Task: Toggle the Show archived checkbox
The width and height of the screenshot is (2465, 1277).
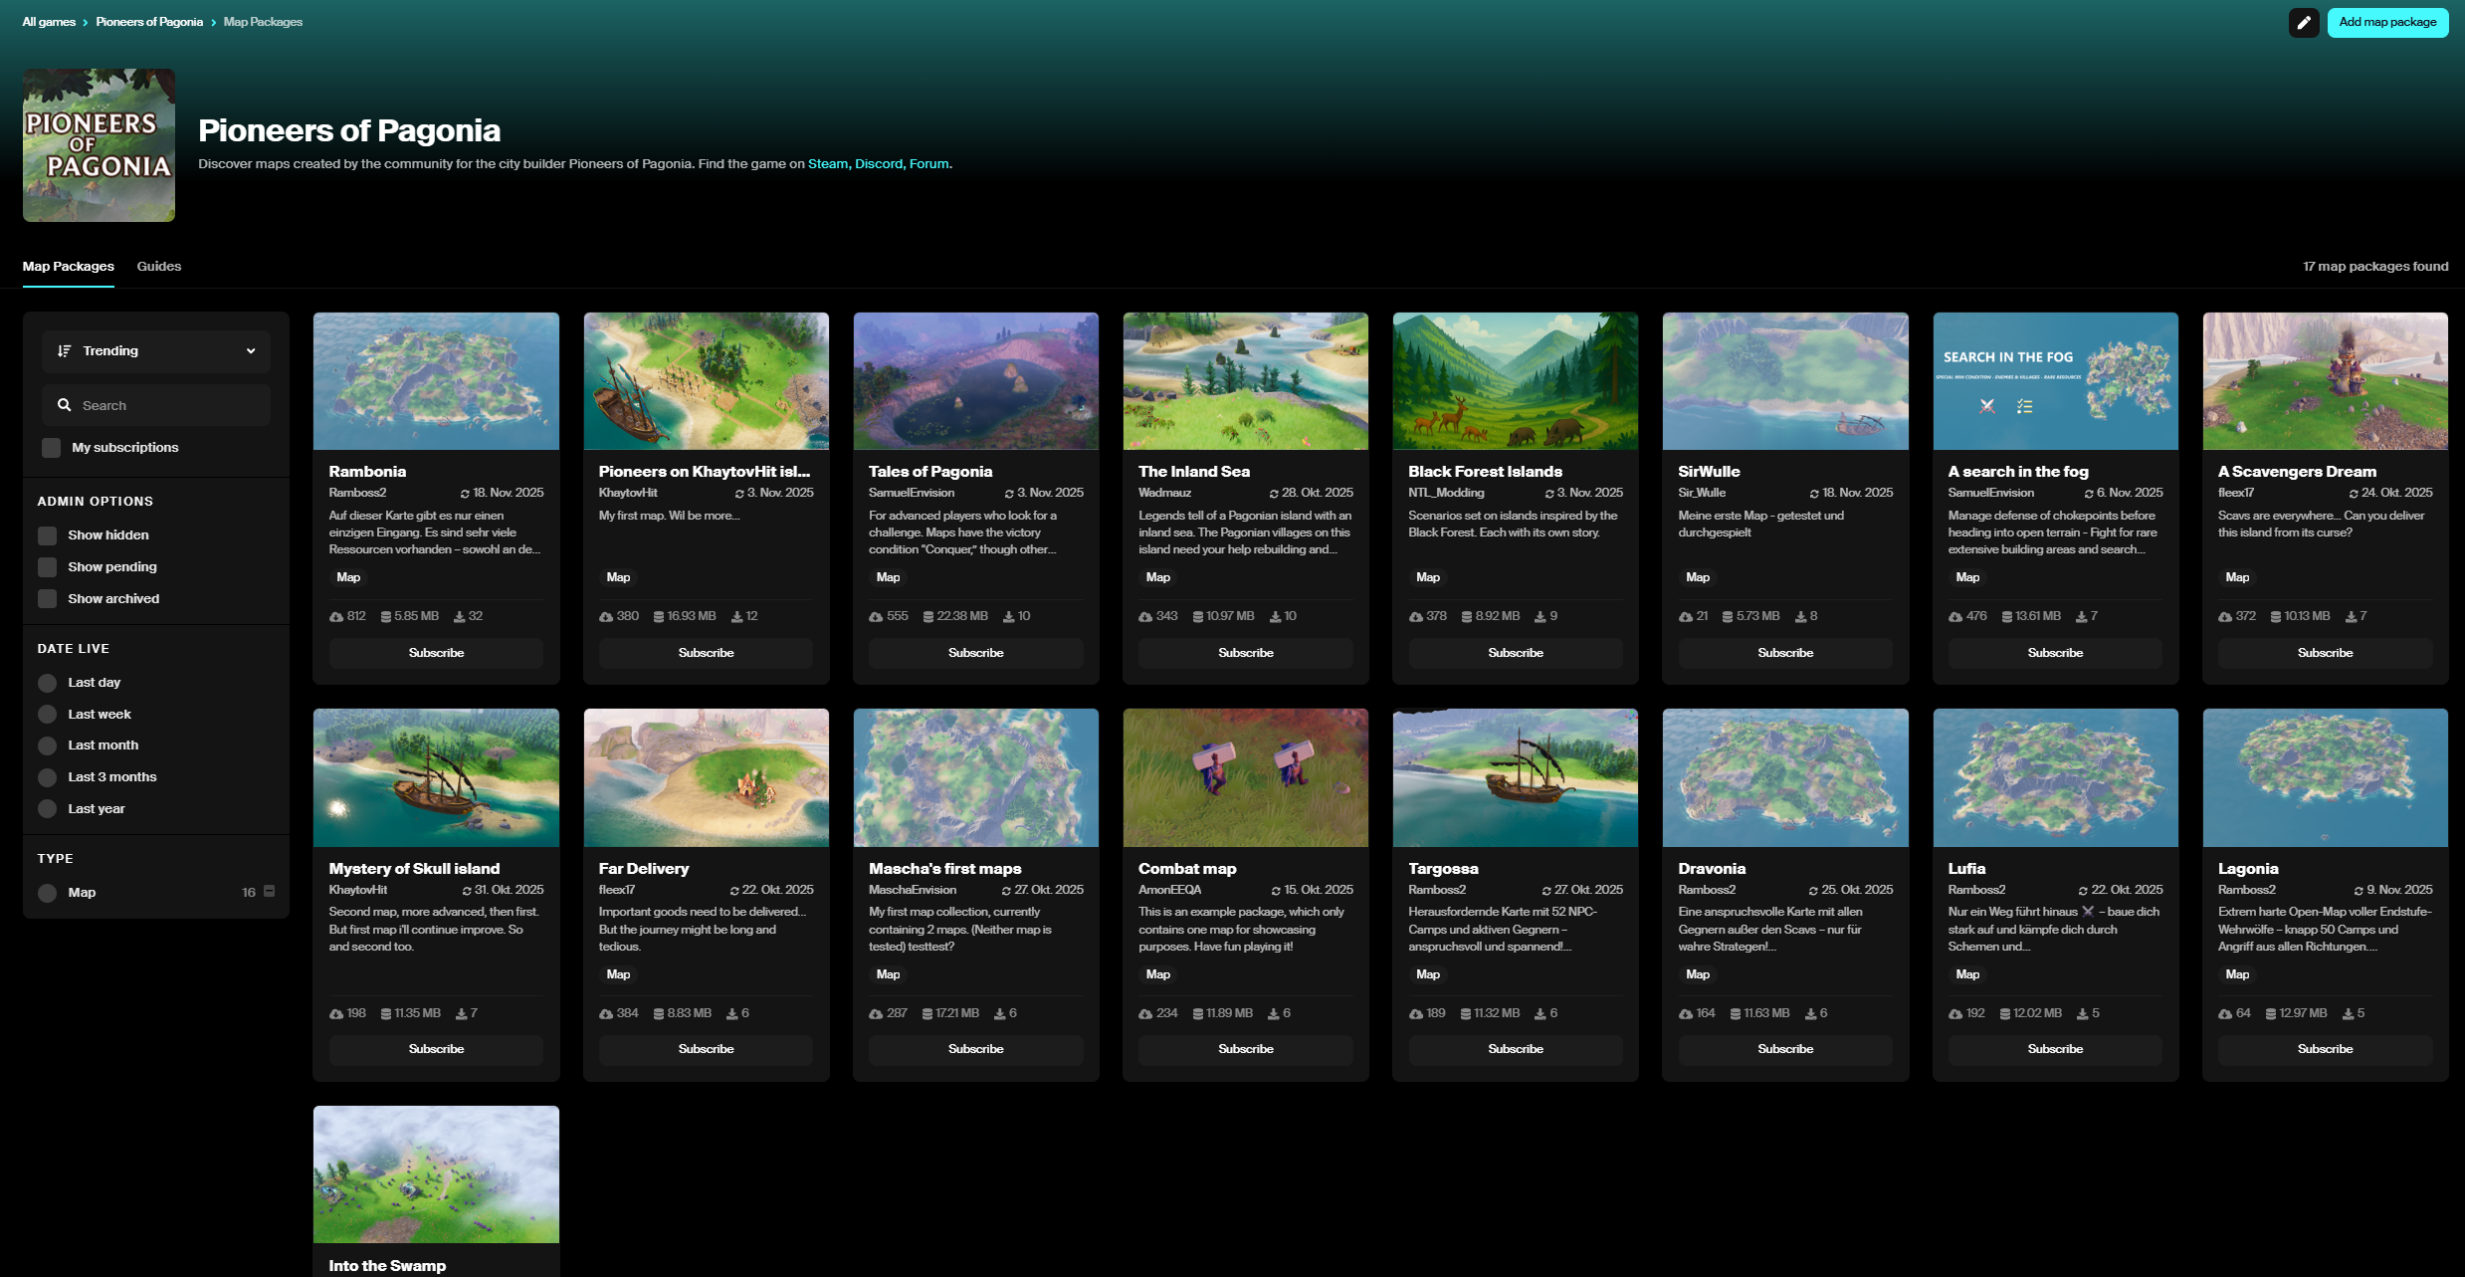Action: click(48, 599)
